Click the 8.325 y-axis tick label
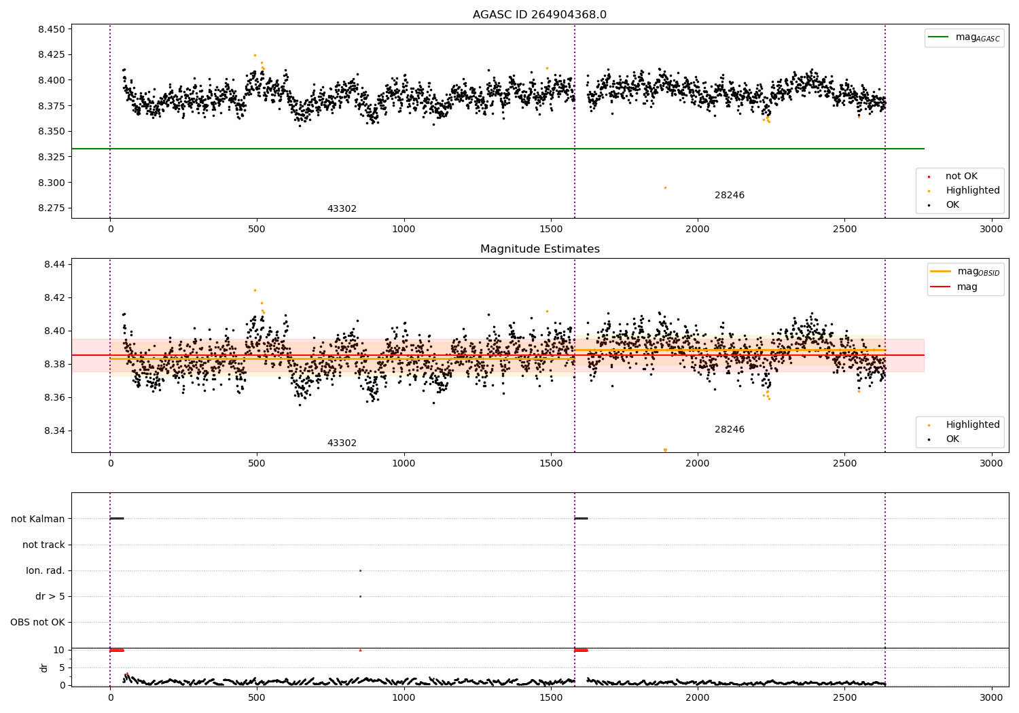 [x=51, y=157]
